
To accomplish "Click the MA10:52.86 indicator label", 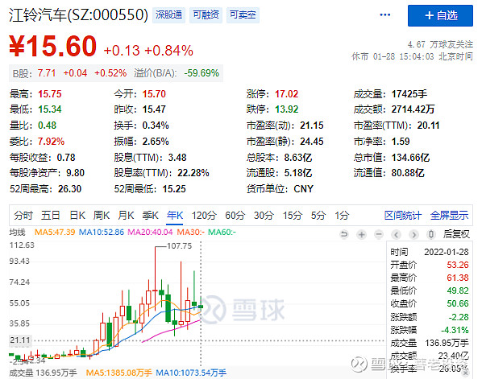I will (102, 233).
